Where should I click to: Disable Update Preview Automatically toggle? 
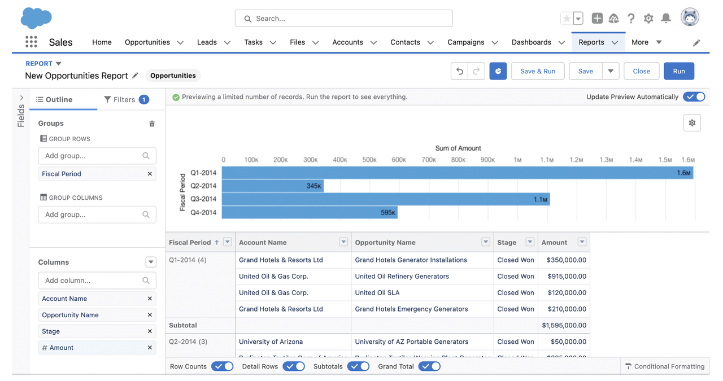point(694,97)
